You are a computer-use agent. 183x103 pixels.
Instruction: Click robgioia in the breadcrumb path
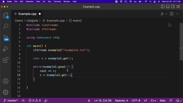point(32,21)
